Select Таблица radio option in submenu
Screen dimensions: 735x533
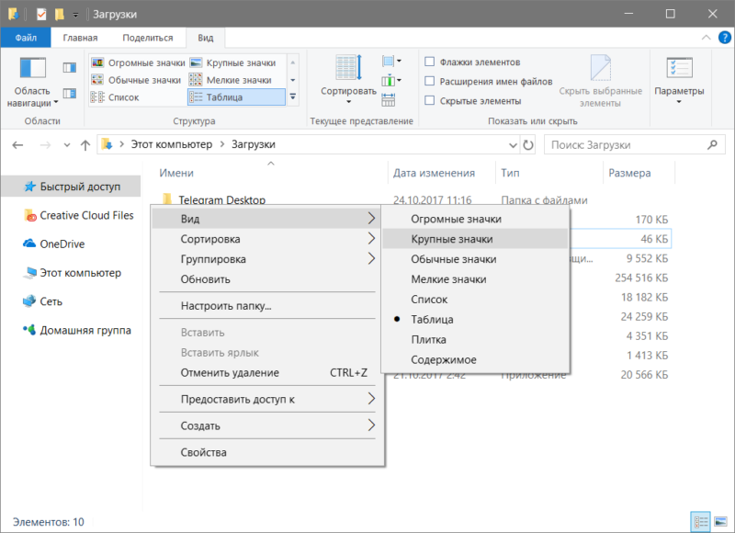[475, 319]
